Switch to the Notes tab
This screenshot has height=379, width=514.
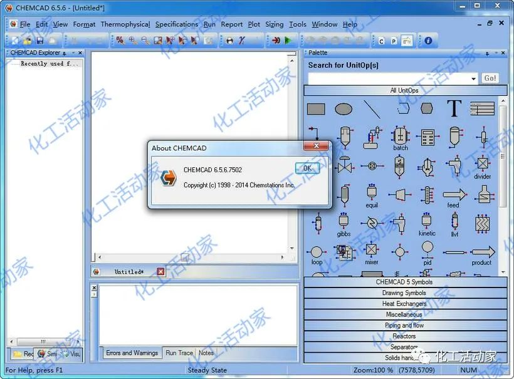pyautogui.click(x=206, y=353)
